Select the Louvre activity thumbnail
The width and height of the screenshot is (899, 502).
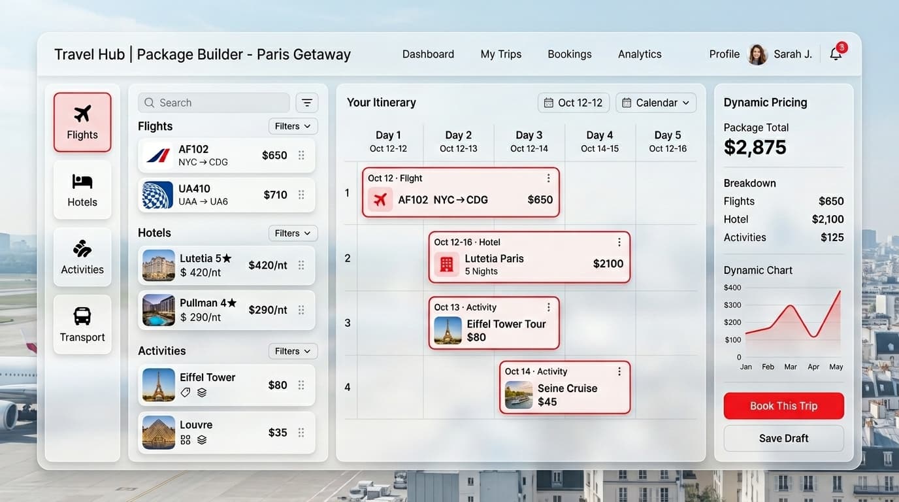[x=159, y=432]
